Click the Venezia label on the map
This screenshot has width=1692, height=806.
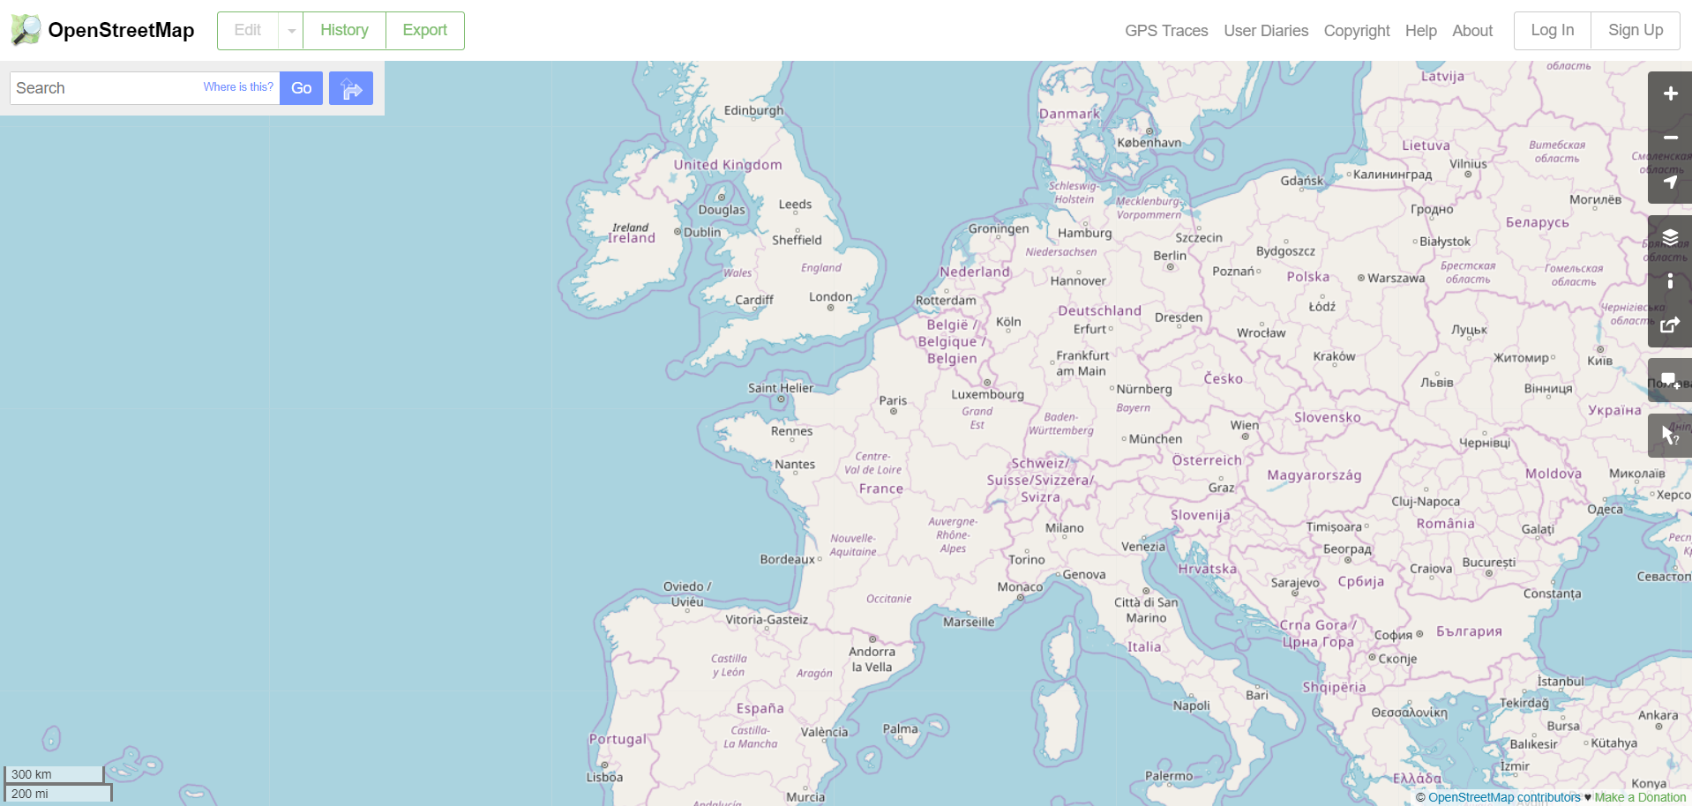point(1143,547)
